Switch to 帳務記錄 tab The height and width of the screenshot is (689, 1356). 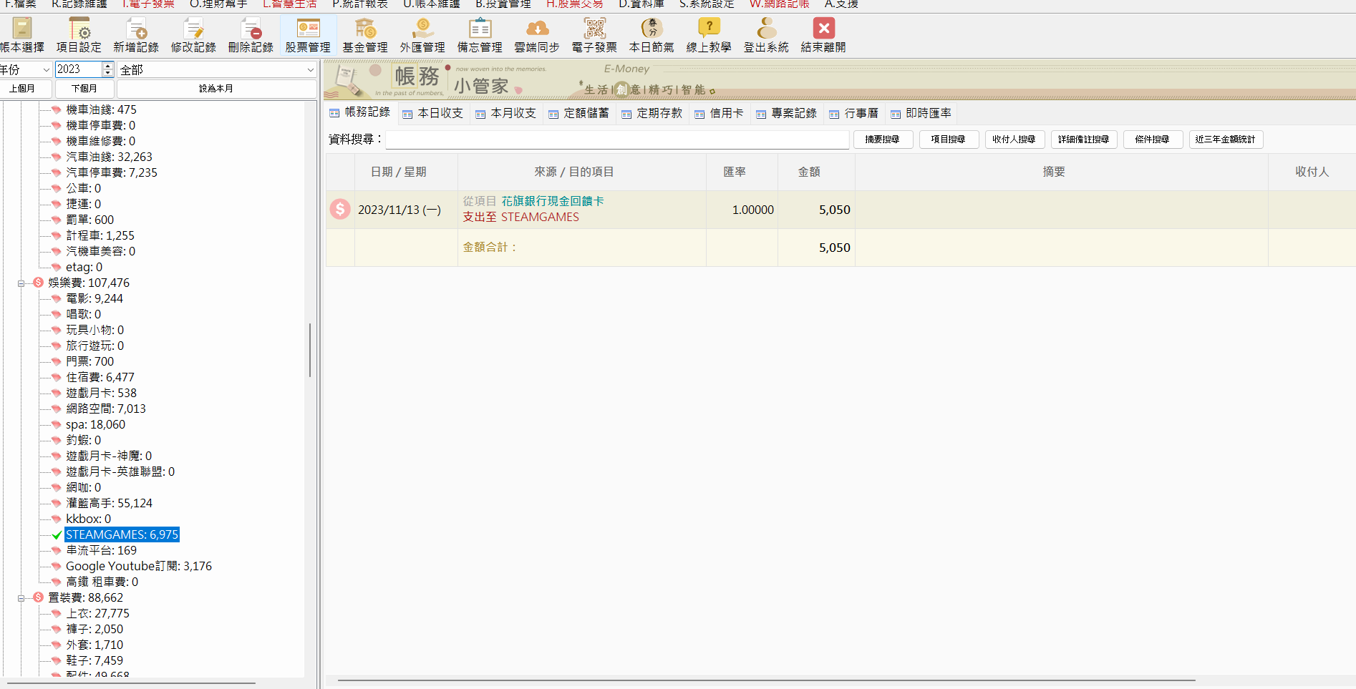point(359,112)
